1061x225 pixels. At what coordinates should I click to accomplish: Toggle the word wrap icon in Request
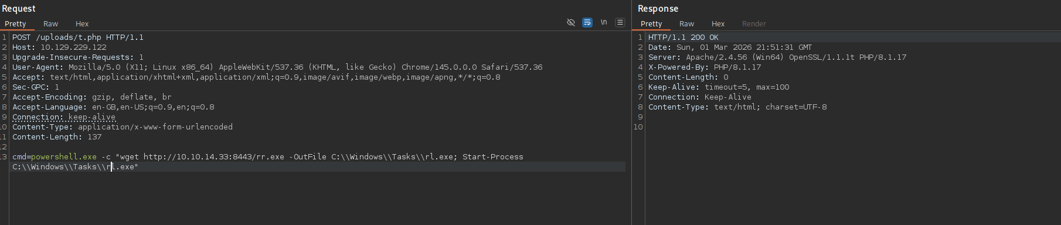[587, 22]
